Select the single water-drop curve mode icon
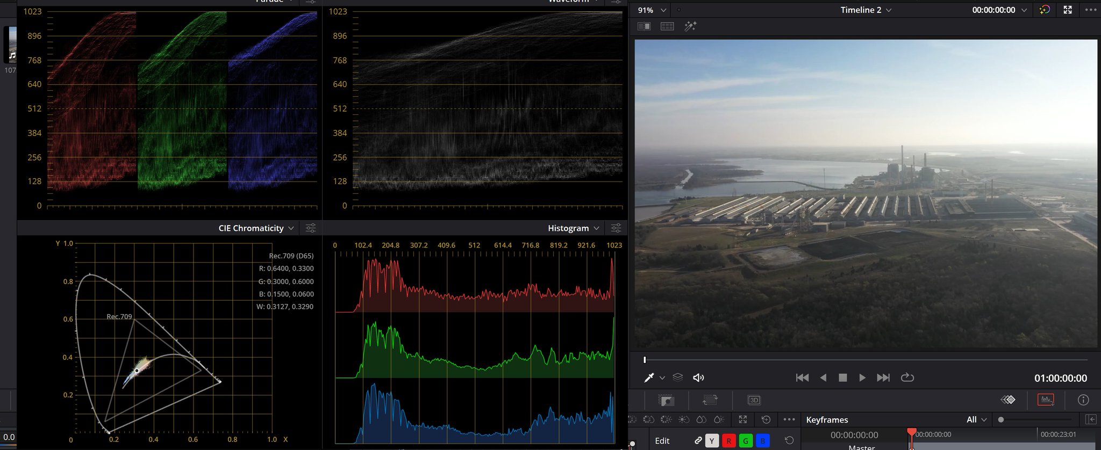This screenshot has width=1101, height=450. point(719,419)
